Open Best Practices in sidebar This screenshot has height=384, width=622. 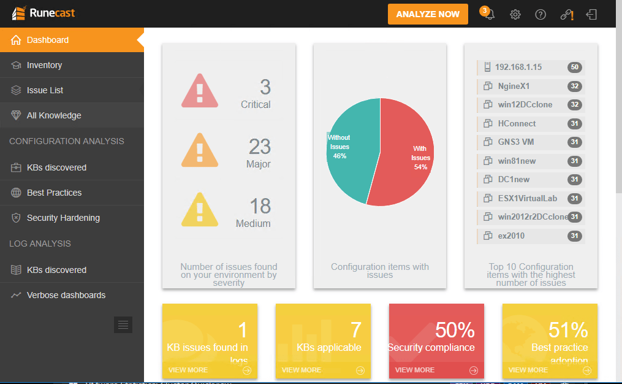click(x=72, y=193)
